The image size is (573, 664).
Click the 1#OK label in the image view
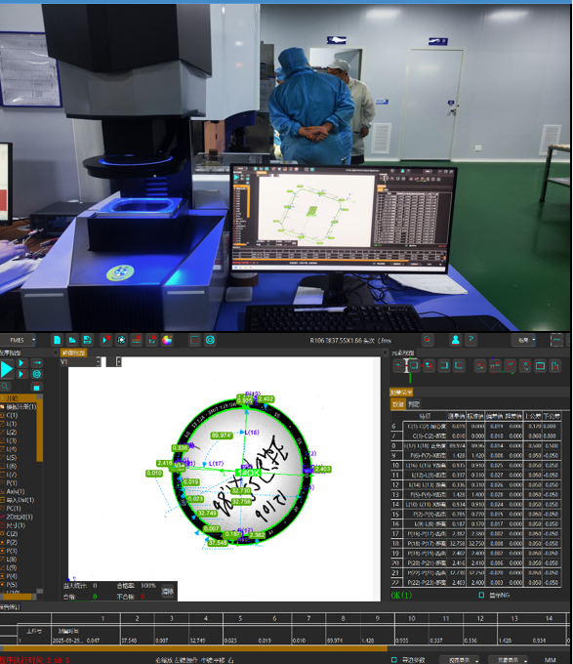[249, 473]
